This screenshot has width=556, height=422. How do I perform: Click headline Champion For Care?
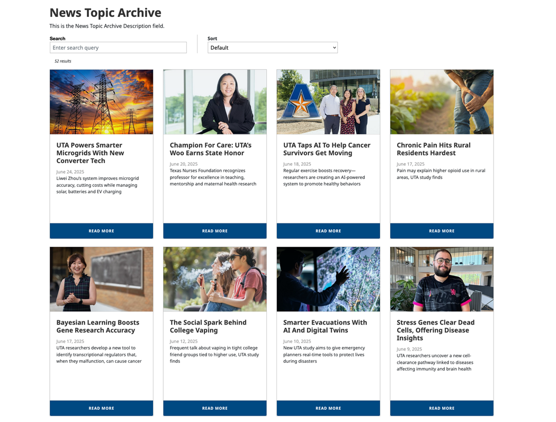click(211, 149)
